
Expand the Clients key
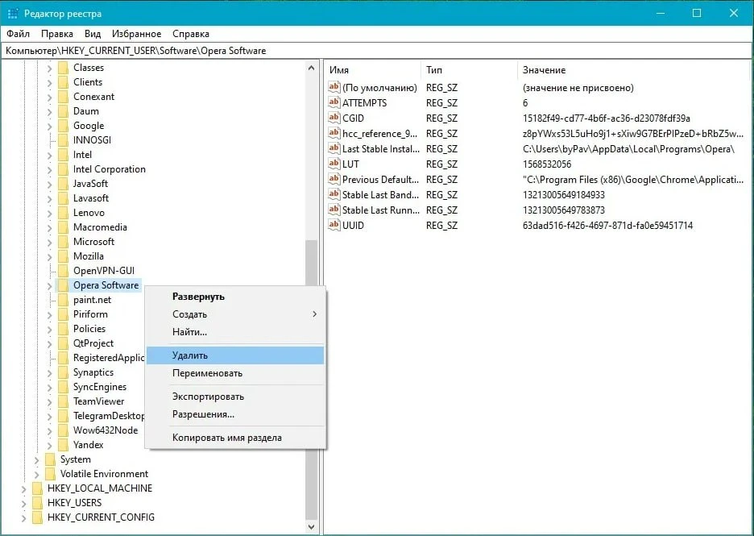pos(49,83)
